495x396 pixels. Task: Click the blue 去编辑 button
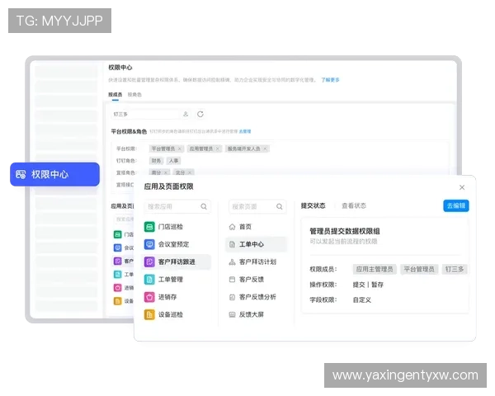tap(456, 206)
